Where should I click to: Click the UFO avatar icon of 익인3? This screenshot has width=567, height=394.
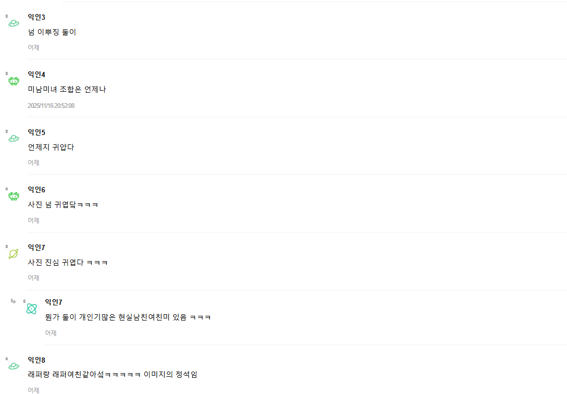point(14,23)
